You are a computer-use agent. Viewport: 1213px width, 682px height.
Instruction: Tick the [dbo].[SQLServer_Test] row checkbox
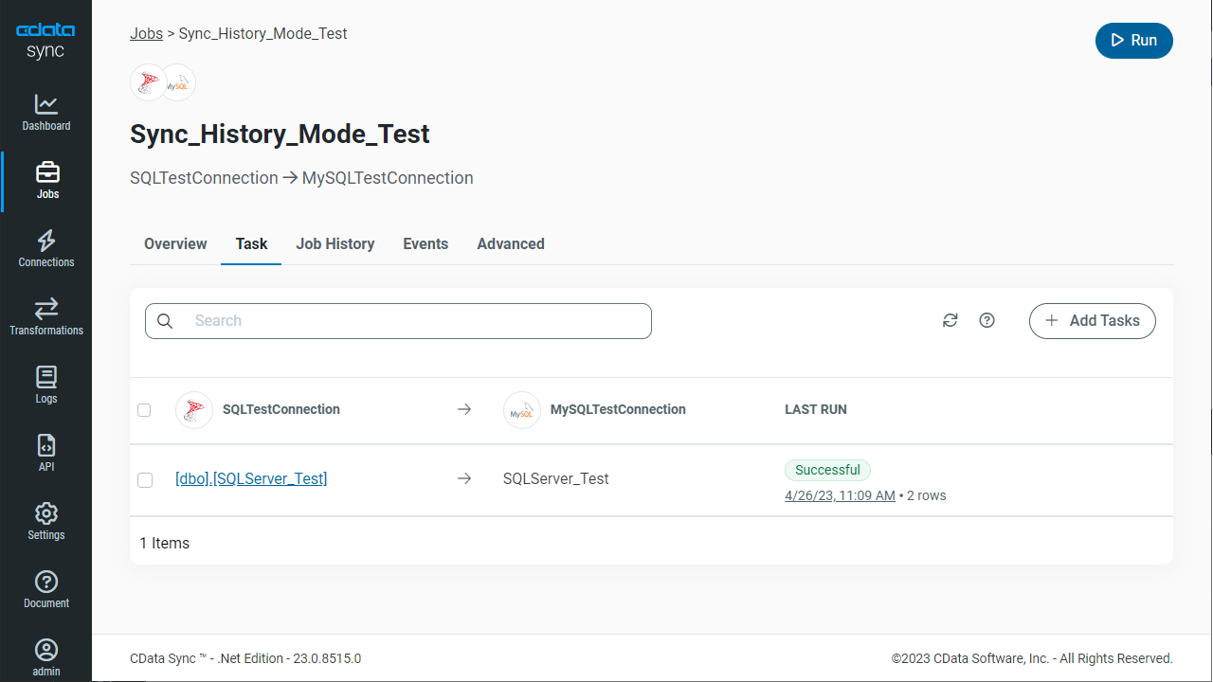click(x=145, y=480)
